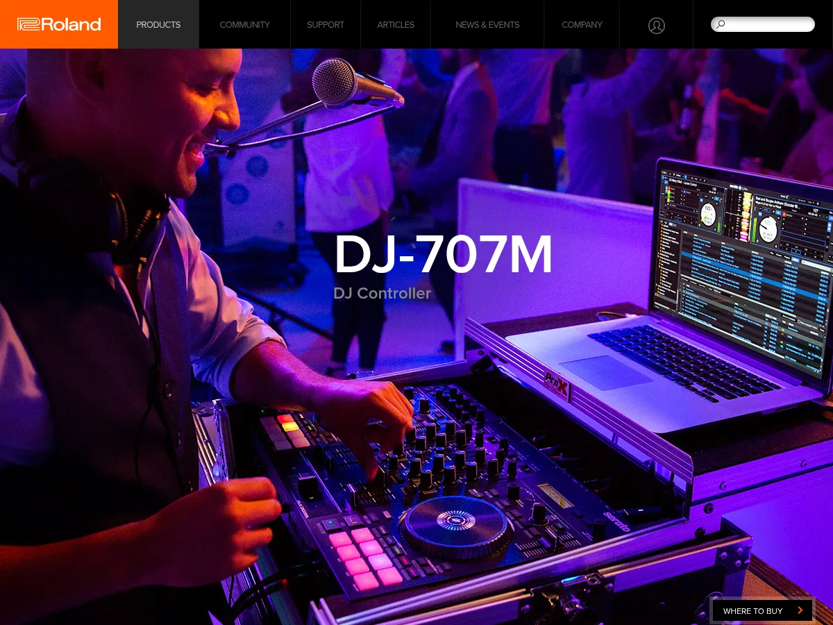The width and height of the screenshot is (833, 625).
Task: Open the COMMUNITY menu
Action: (244, 24)
